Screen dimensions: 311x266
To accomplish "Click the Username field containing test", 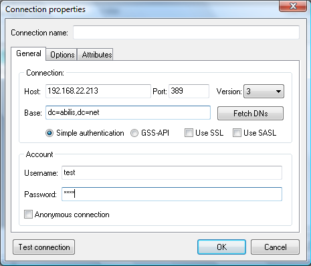I will [x=172, y=172].
